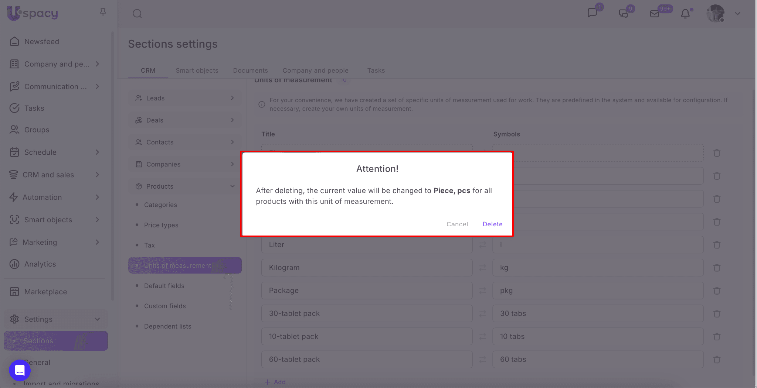Click the Package title input field
757x388 pixels.
[x=367, y=291]
